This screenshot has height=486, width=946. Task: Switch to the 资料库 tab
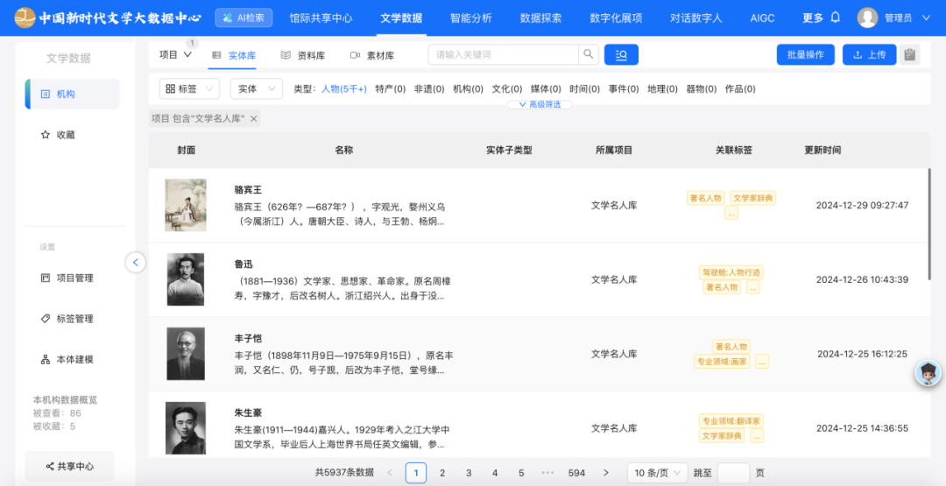pyautogui.click(x=303, y=55)
